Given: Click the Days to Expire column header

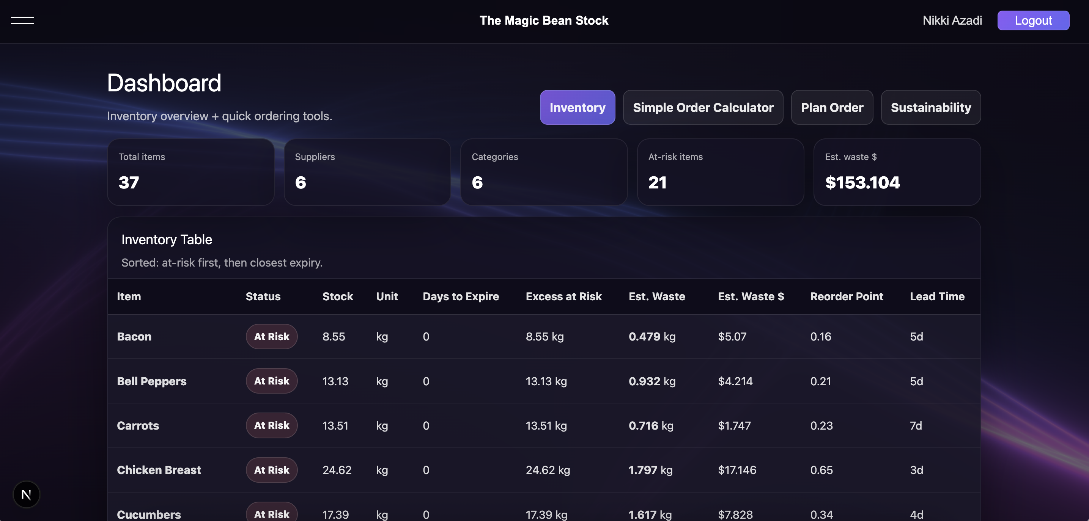Looking at the screenshot, I should (460, 296).
